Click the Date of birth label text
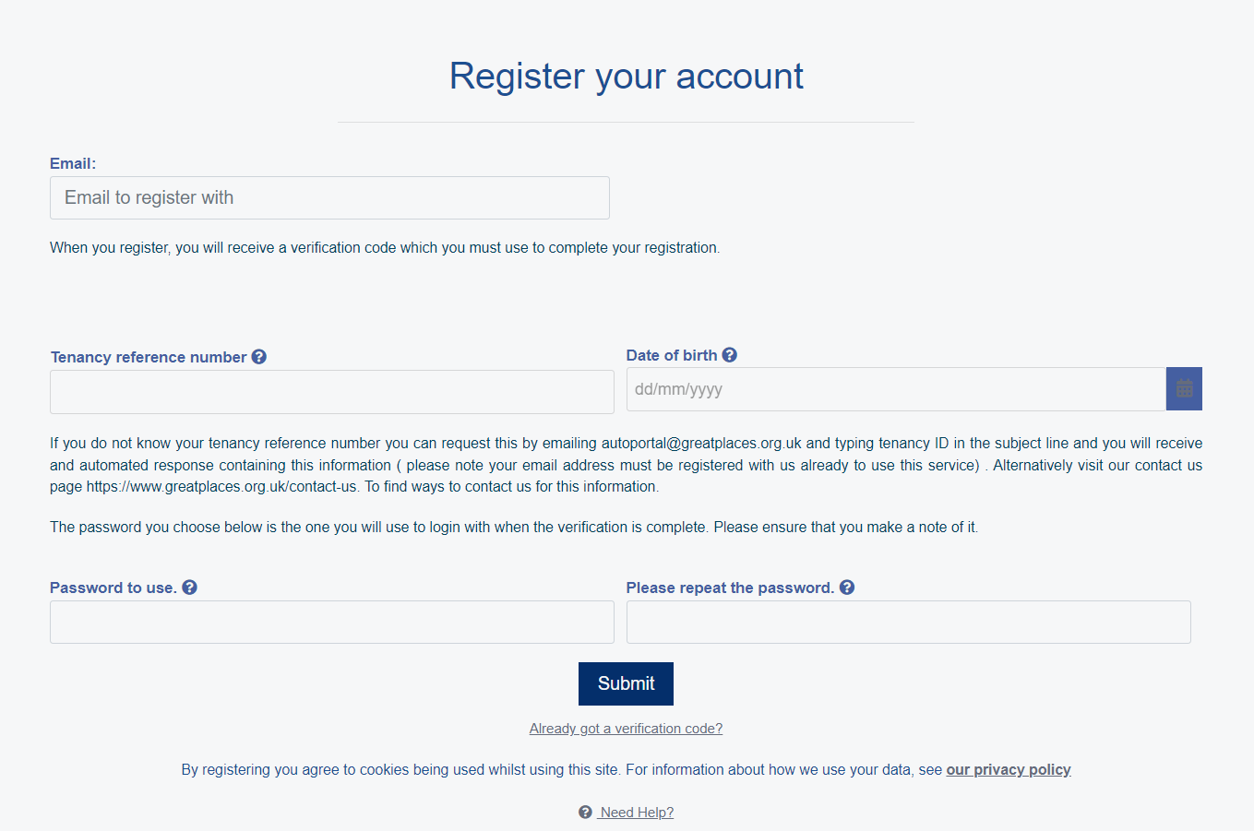This screenshot has width=1254, height=831. 672,355
